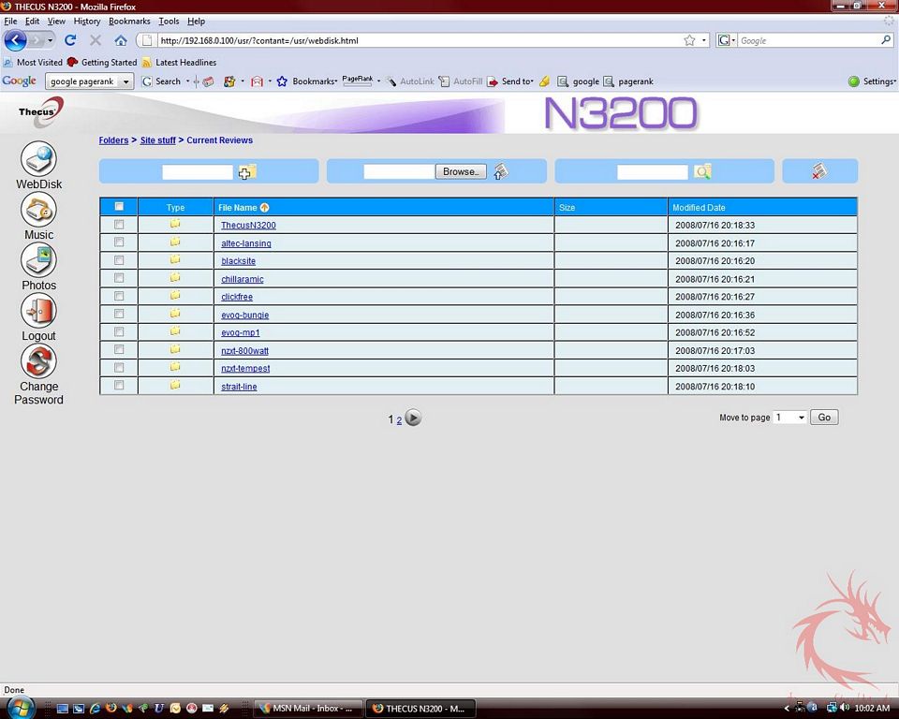Switch to MSN Mail taskbar window

(308, 708)
